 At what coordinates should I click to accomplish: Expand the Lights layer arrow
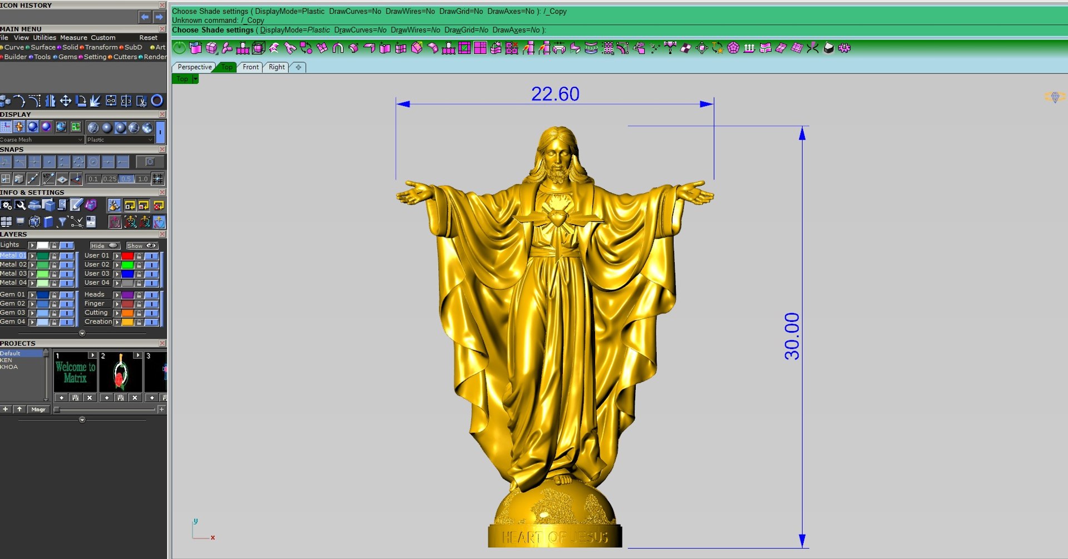32,245
